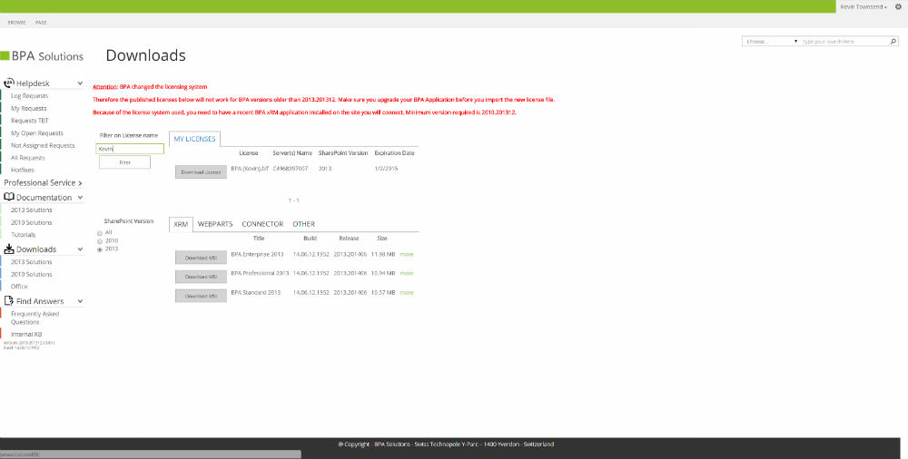Download MSI for BPA Enterprise 2013

click(x=201, y=258)
